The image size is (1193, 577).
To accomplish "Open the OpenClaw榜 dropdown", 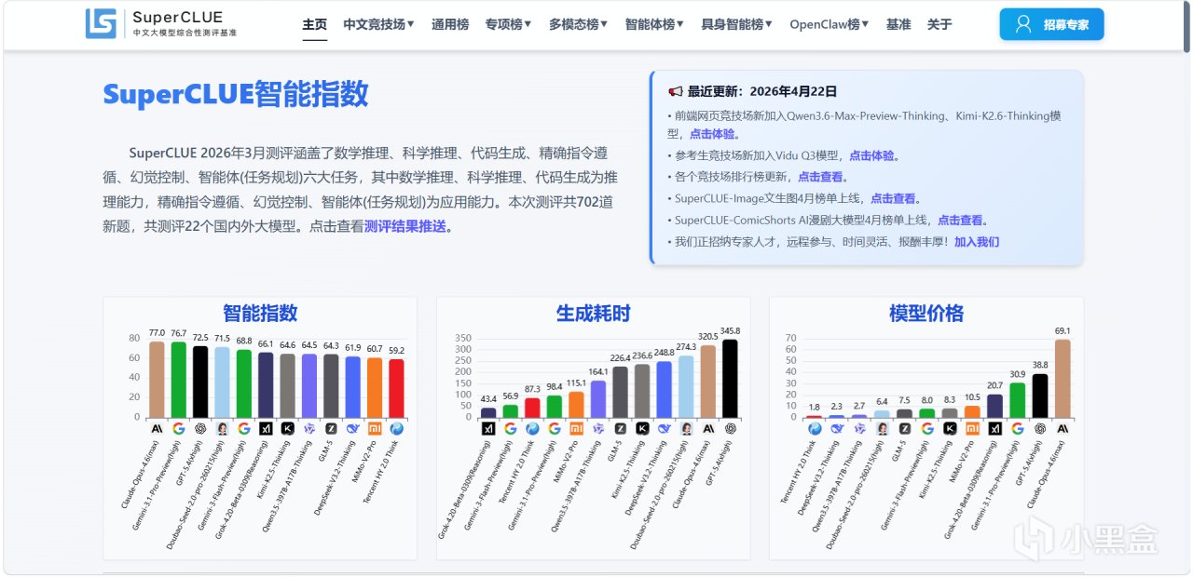I will 830,24.
